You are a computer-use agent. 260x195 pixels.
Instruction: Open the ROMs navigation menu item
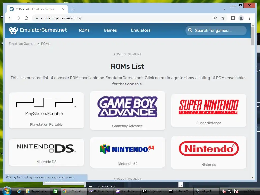84,30
